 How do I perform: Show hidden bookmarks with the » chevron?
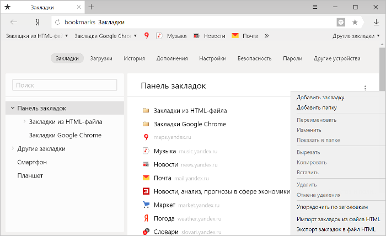pos(267,36)
